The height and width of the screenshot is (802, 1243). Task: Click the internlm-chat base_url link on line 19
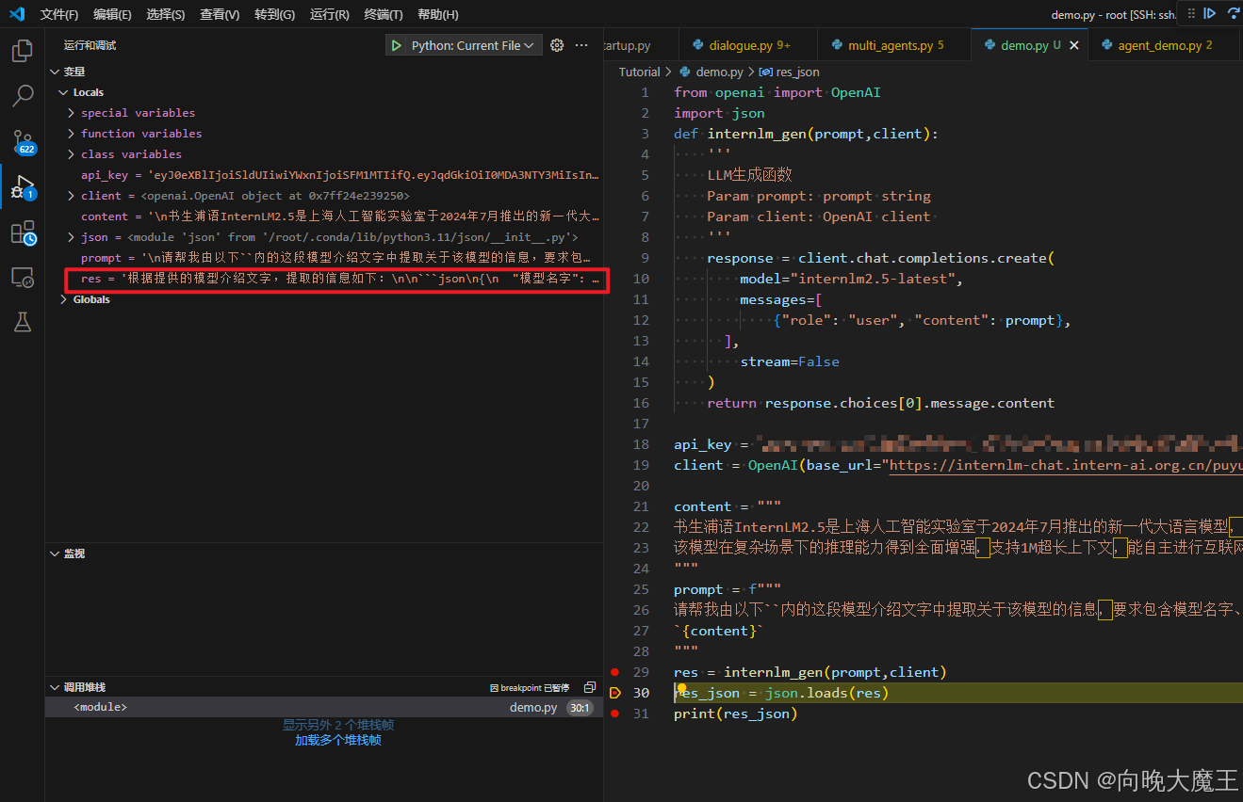point(1066,465)
